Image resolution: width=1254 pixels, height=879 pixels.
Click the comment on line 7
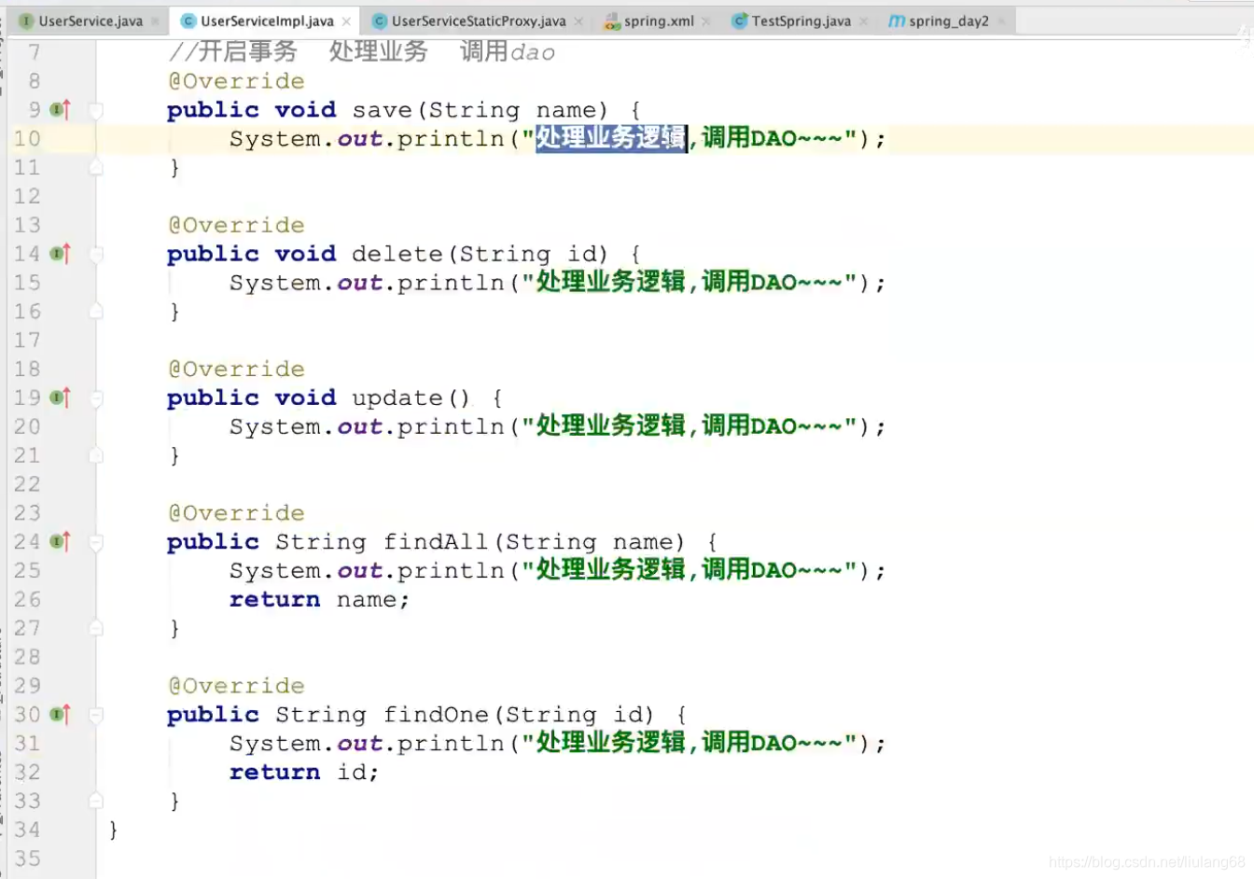(x=362, y=52)
